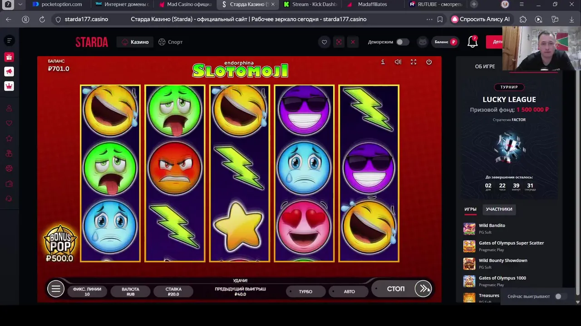Open the crown VIP sidebar icon

click(x=9, y=86)
